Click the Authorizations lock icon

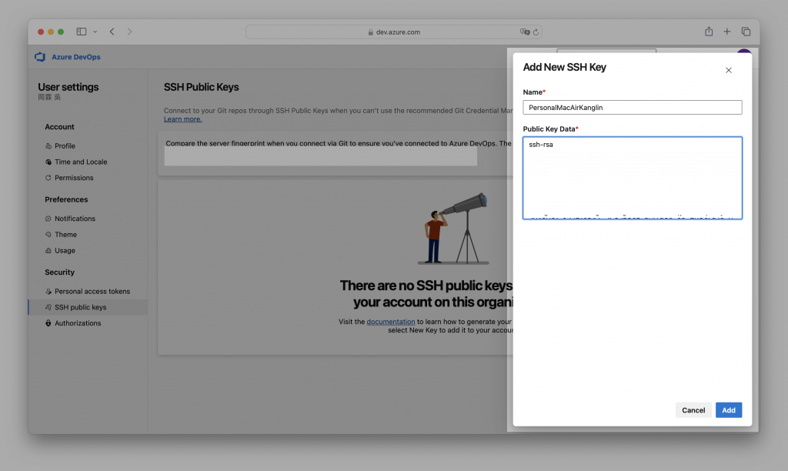pos(48,323)
